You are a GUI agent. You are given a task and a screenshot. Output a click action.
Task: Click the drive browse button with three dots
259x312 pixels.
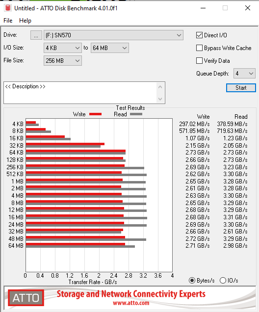pyautogui.click(x=36, y=35)
